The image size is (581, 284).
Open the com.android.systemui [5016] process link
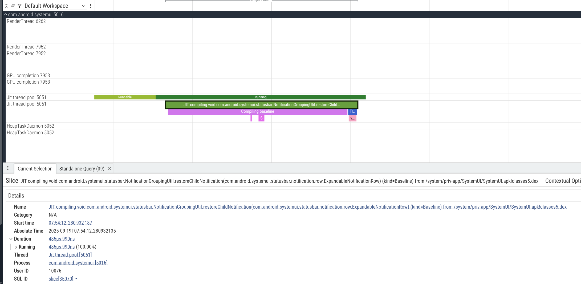coord(78,263)
